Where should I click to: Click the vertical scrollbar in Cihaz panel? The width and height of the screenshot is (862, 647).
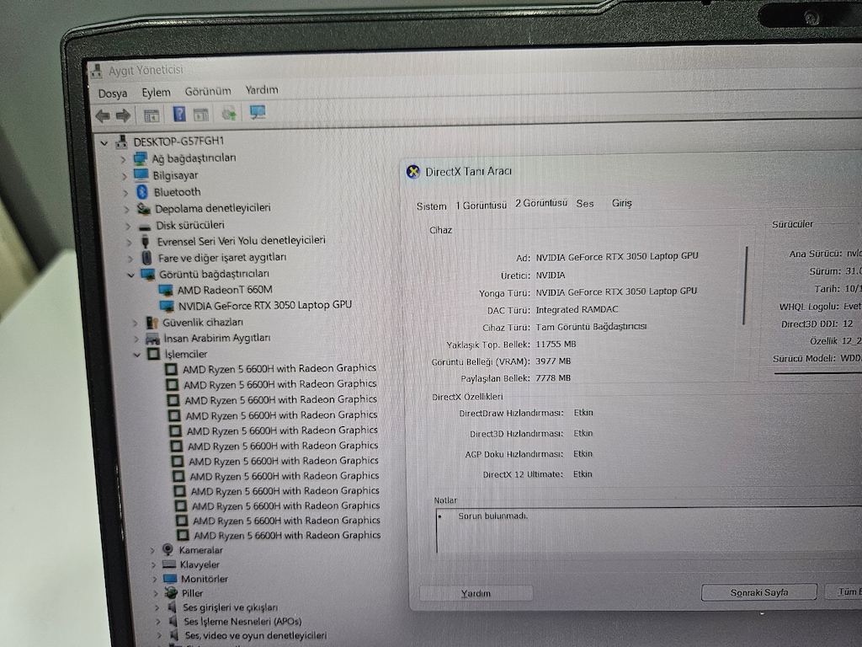tap(746, 286)
